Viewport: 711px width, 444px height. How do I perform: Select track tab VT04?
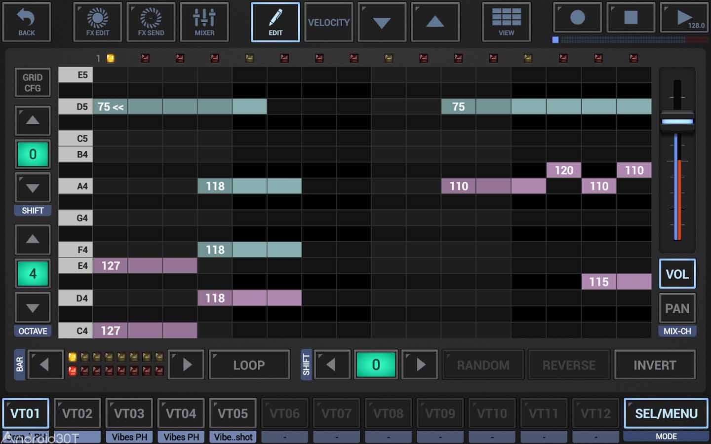[x=181, y=413]
